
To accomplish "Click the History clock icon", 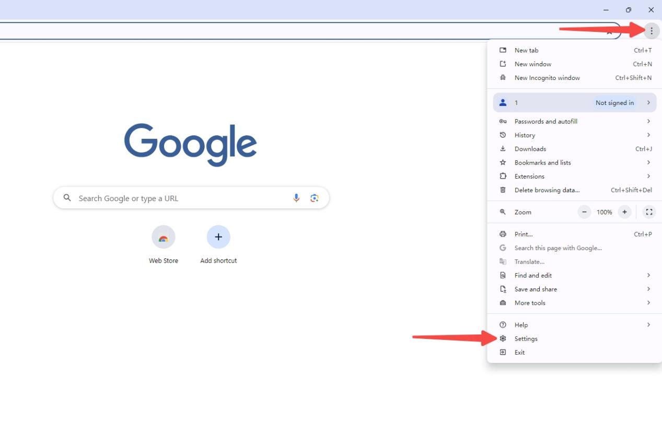I will tap(503, 135).
